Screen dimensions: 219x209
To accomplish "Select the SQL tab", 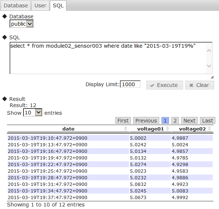I will click(x=58, y=5).
